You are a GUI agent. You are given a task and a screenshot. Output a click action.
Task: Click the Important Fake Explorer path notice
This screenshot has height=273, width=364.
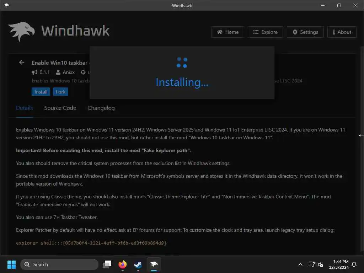click(x=103, y=150)
